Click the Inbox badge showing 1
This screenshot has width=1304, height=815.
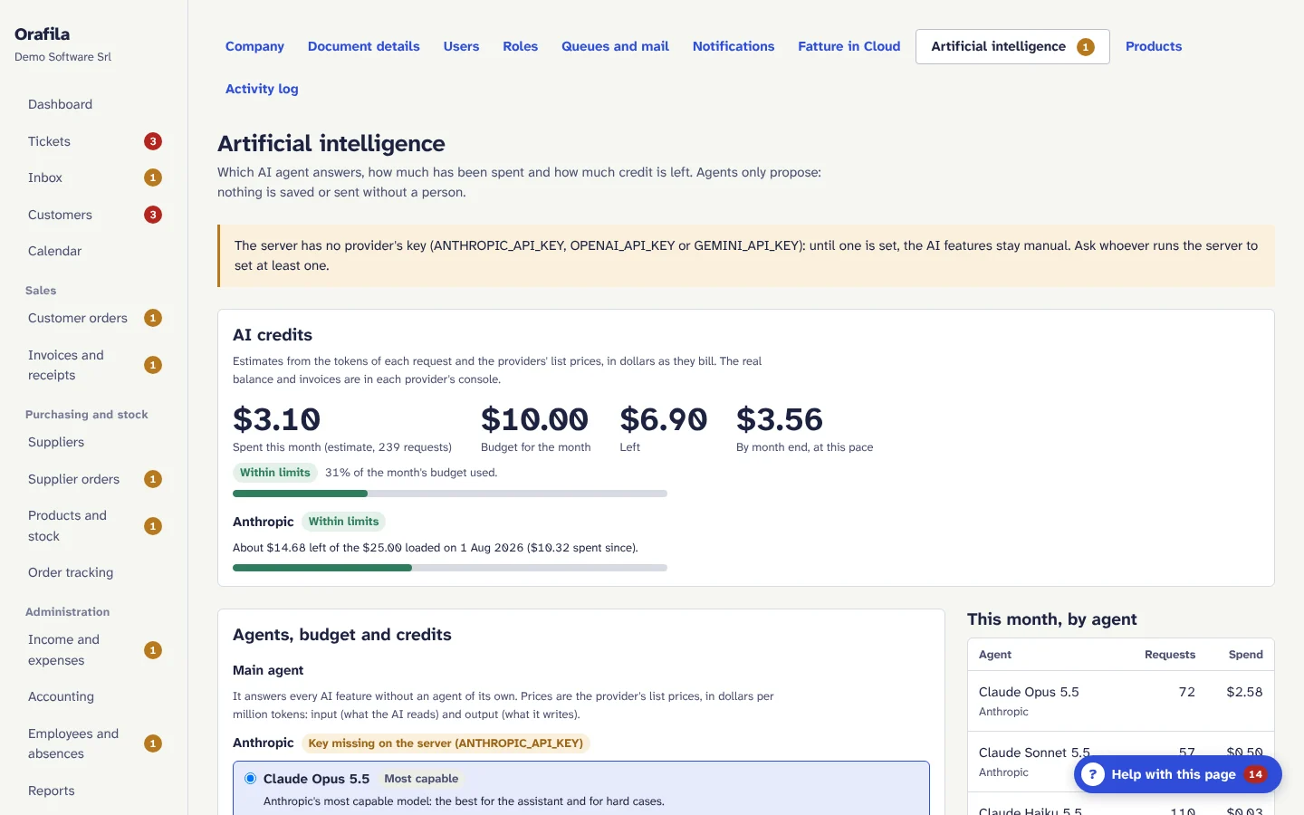(153, 177)
